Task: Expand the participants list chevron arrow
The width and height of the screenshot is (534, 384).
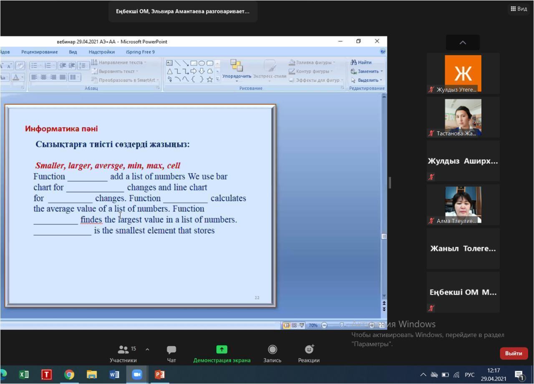Action: (x=147, y=349)
